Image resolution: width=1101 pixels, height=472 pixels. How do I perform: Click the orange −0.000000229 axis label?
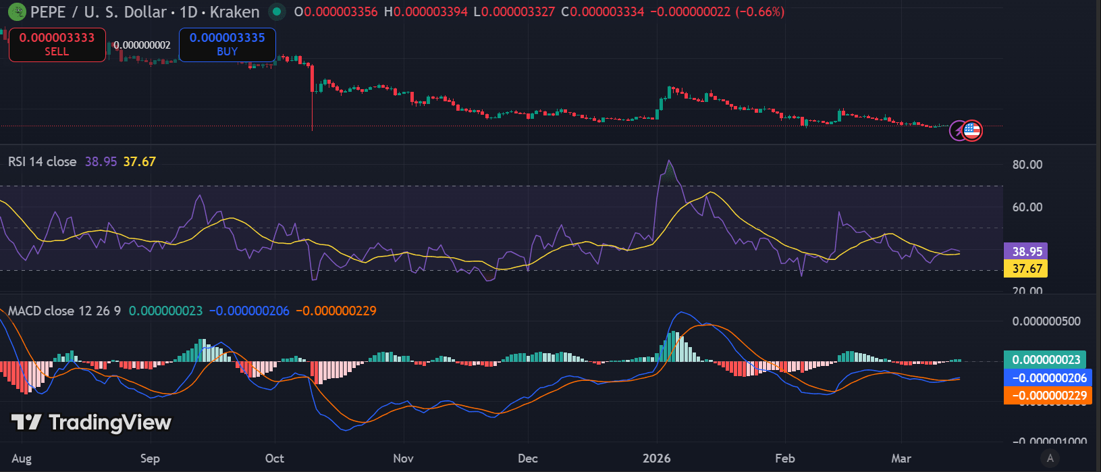(1048, 396)
